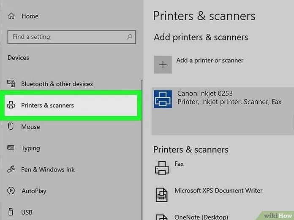Select the Canon Inkjet 0253 printer icon

point(163,98)
